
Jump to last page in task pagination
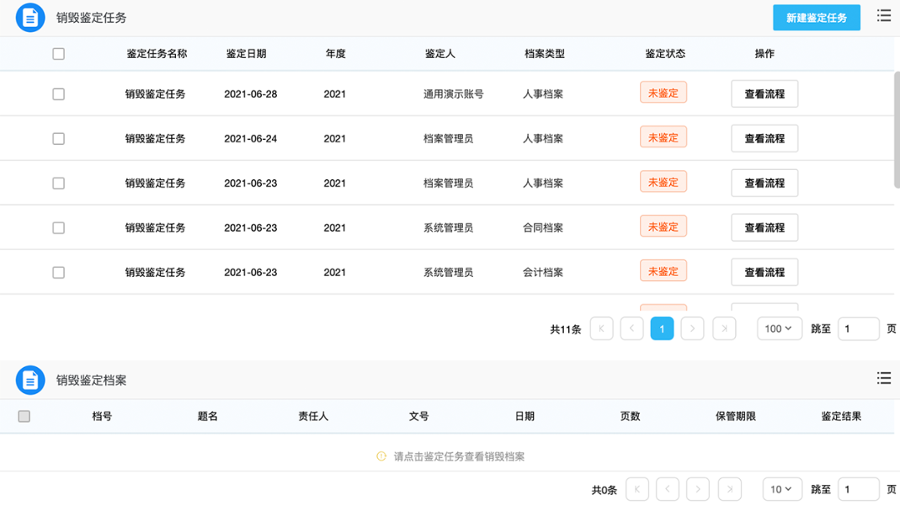pos(724,329)
